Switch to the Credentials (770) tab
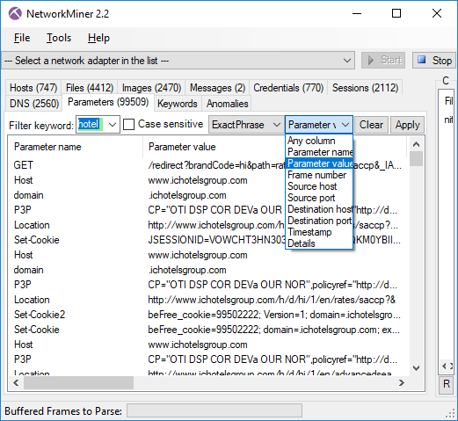This screenshot has height=421, width=458. (288, 88)
